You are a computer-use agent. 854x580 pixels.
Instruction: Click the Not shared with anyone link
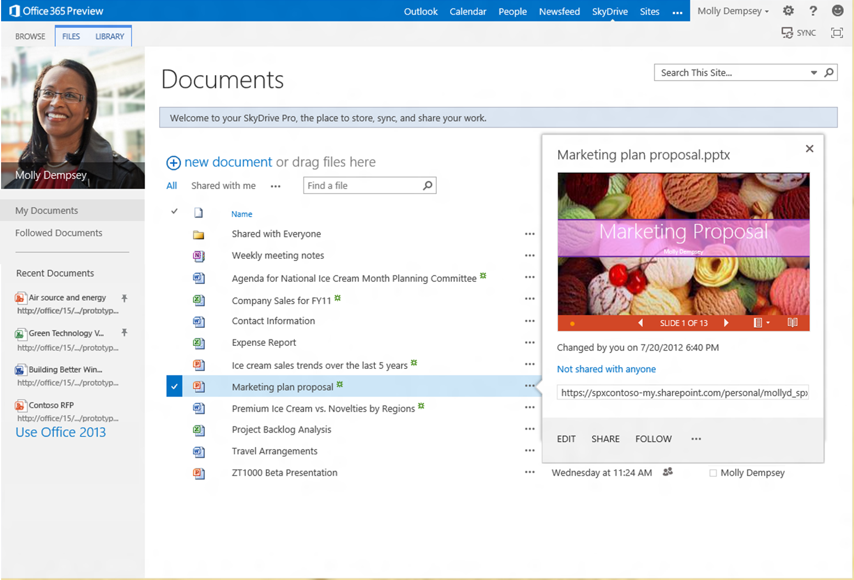(x=606, y=369)
